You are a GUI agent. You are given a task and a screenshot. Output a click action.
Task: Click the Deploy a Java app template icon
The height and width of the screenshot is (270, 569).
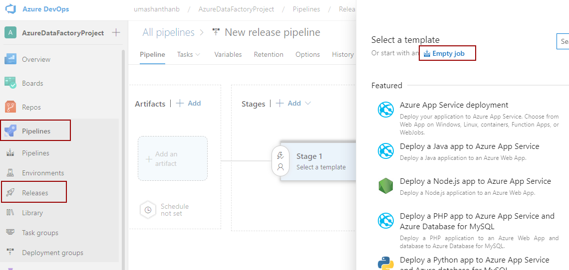[385, 151]
